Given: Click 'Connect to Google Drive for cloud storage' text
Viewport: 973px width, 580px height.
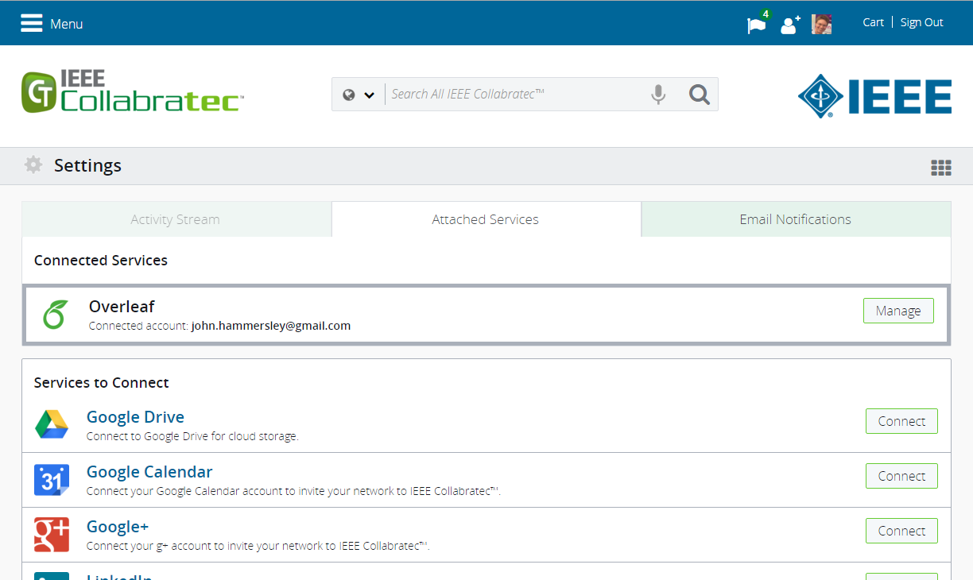Looking at the screenshot, I should (x=192, y=436).
